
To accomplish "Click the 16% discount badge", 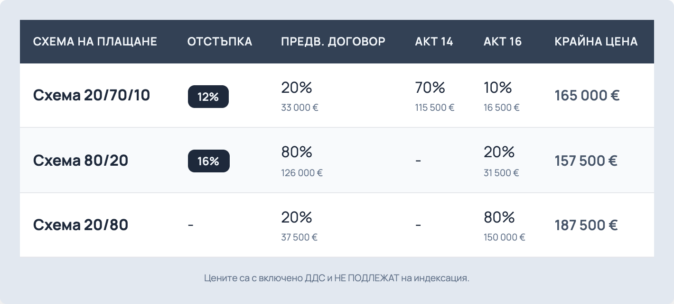I will (208, 161).
